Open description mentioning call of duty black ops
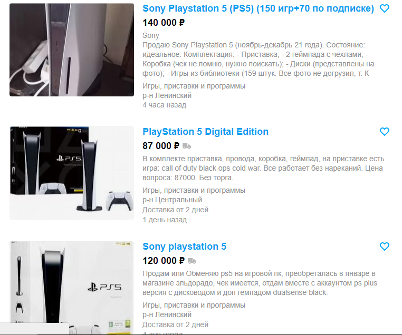402x335 pixels. click(263, 168)
